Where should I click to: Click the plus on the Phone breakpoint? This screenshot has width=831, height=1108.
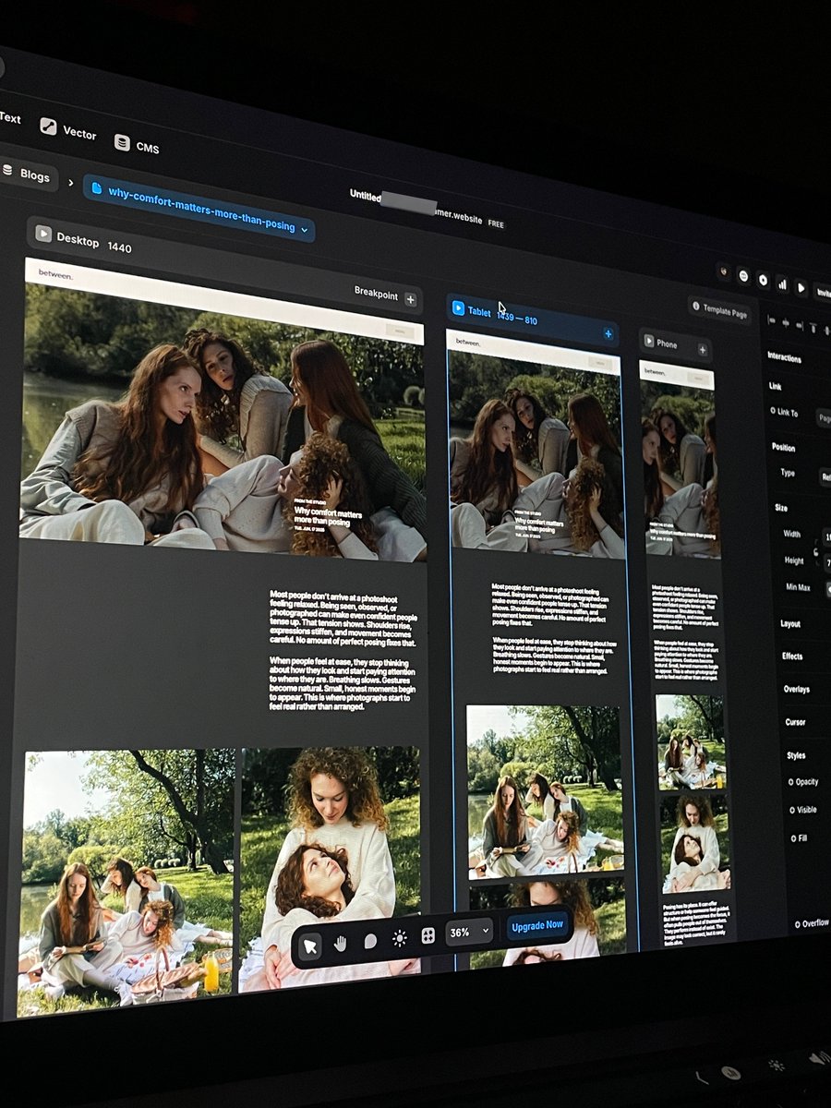703,350
